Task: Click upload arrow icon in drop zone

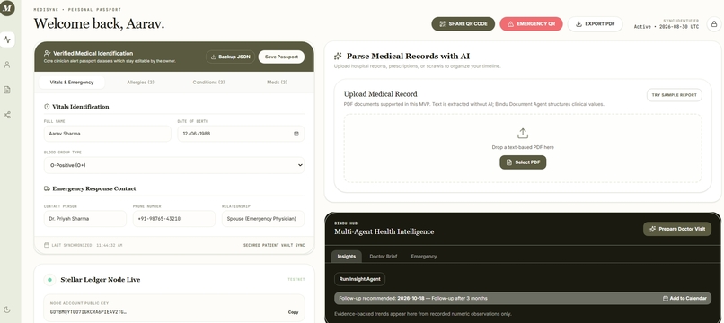Action: (523, 134)
